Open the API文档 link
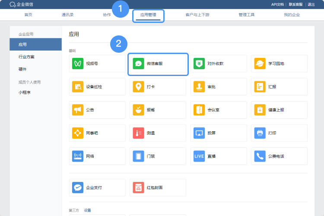Image resolution: width=324 pixels, height=216 pixels. click(277, 4)
